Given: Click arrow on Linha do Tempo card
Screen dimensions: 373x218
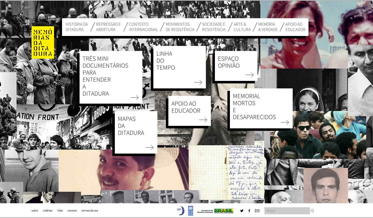Looking at the screenshot, I should click(198, 82).
